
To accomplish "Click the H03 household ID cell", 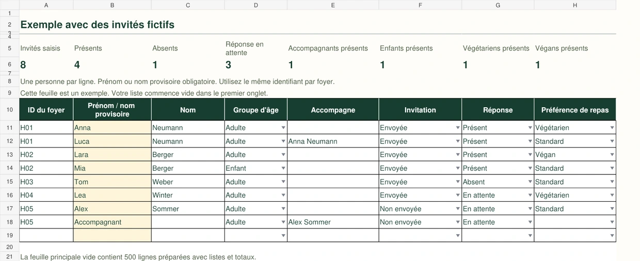I will pos(46,182).
